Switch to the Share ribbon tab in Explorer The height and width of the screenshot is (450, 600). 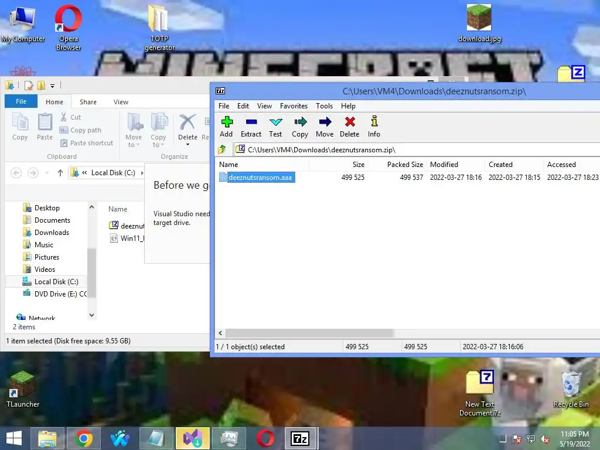point(88,102)
